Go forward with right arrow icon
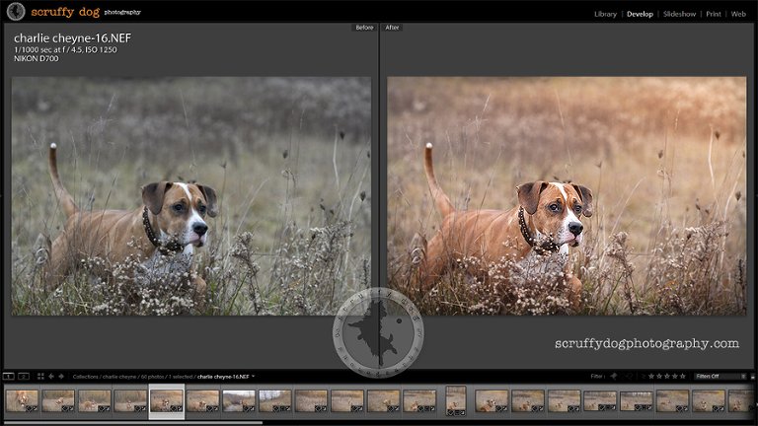758x426 pixels. [60, 377]
